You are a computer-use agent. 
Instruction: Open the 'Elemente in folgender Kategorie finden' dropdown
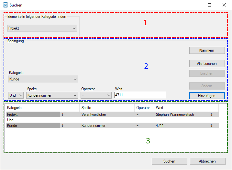(42, 28)
